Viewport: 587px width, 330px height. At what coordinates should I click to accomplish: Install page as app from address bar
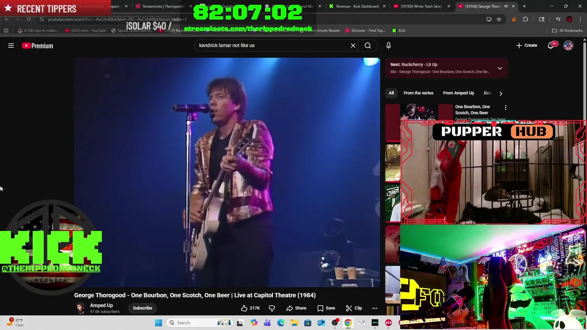489,19
